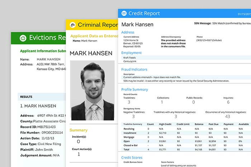Click the Credit Scores section heading
Viewport: 251px width, 167px height.
coord(132,157)
